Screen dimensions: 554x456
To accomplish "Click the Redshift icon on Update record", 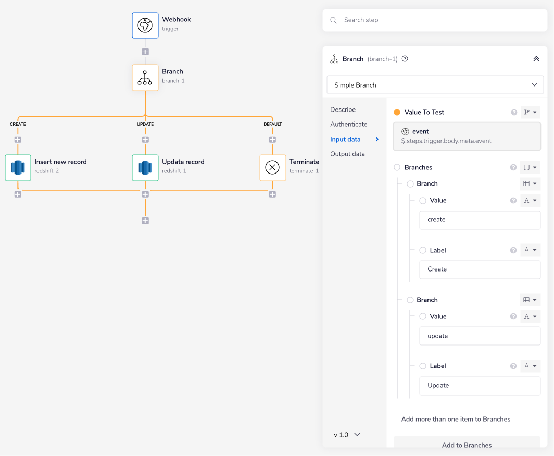I will pyautogui.click(x=145, y=168).
